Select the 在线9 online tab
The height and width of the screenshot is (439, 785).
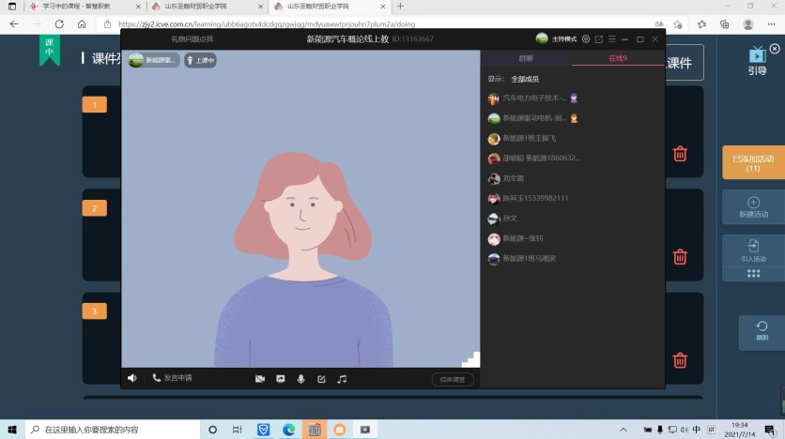tap(617, 59)
